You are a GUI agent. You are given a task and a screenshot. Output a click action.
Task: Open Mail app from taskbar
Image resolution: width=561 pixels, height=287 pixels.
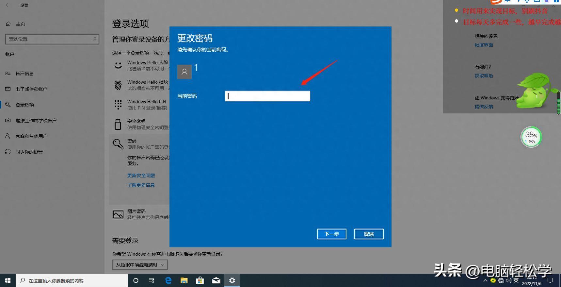click(216, 280)
